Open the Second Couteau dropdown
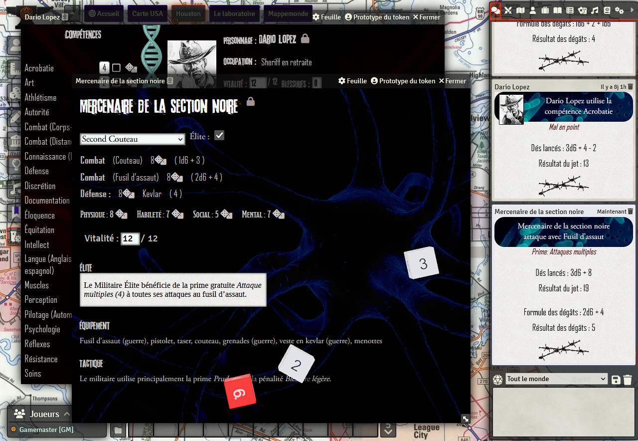 (132, 139)
